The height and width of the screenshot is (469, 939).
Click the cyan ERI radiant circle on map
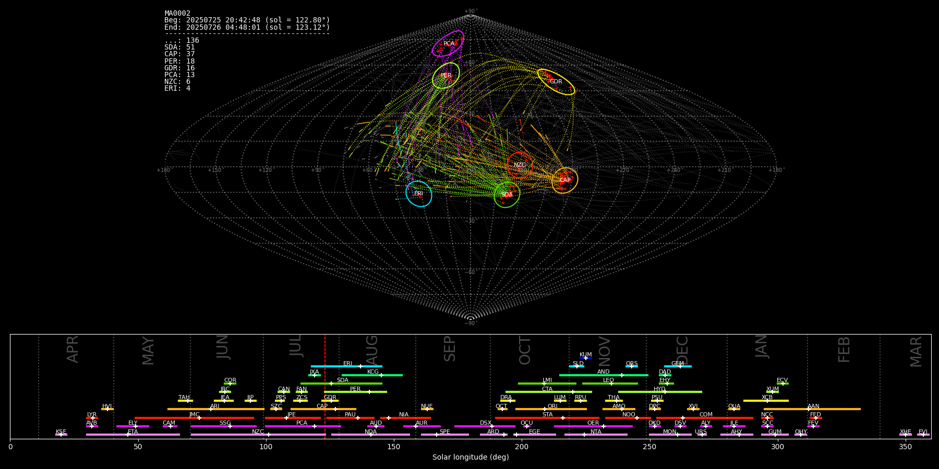pyautogui.click(x=419, y=194)
